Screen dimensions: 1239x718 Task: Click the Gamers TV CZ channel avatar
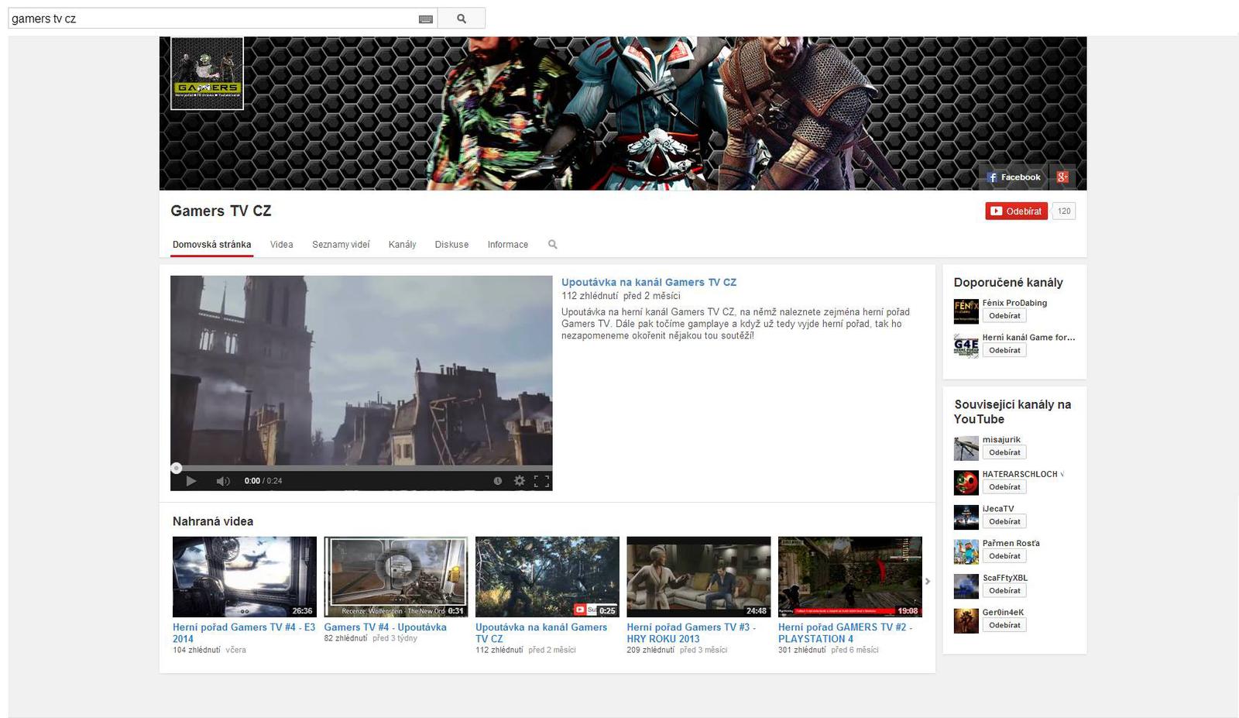[207, 74]
